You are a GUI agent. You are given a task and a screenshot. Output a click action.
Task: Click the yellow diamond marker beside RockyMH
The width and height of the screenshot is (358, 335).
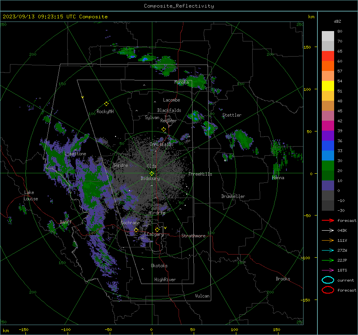106,104
